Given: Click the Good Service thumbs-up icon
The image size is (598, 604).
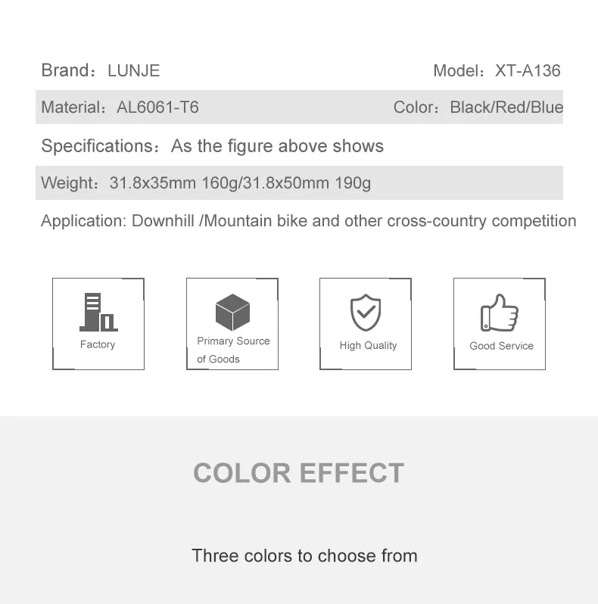Looking at the screenshot, I should (500, 313).
